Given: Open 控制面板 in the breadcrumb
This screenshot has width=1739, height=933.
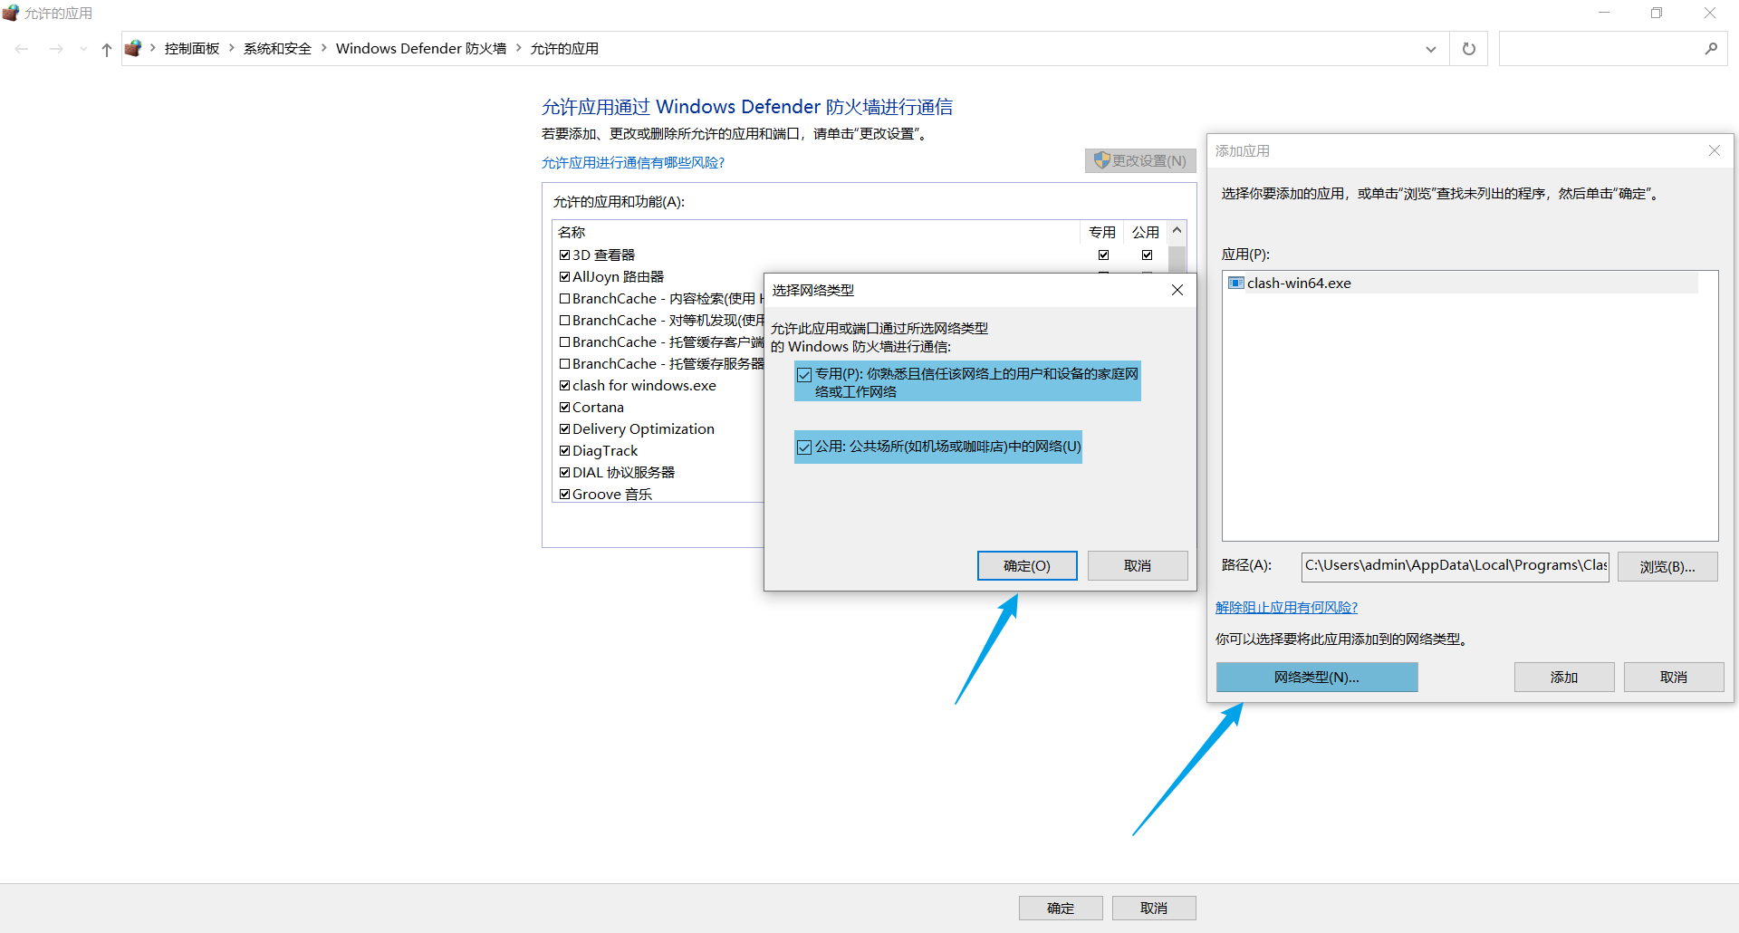Looking at the screenshot, I should tap(192, 49).
